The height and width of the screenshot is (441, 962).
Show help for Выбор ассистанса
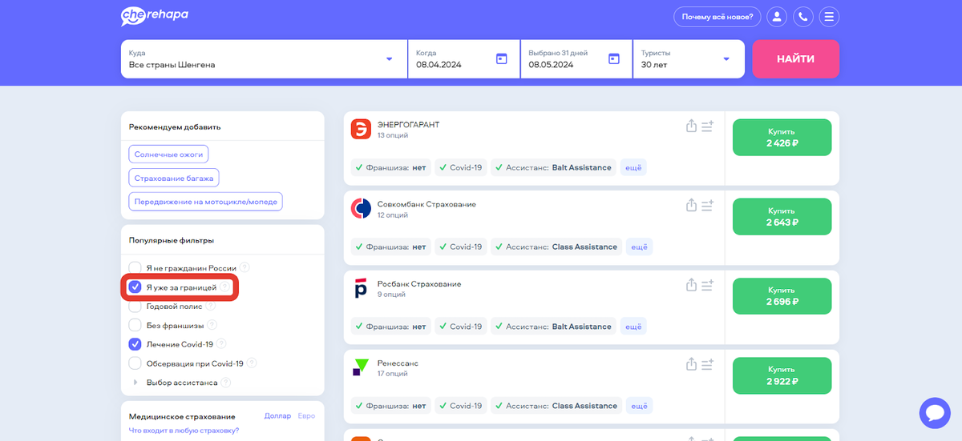226,383
